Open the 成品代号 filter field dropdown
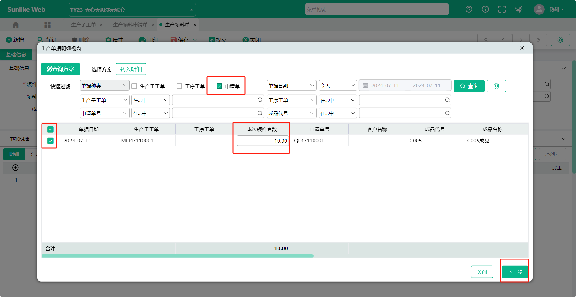The width and height of the screenshot is (576, 297). [x=292, y=113]
